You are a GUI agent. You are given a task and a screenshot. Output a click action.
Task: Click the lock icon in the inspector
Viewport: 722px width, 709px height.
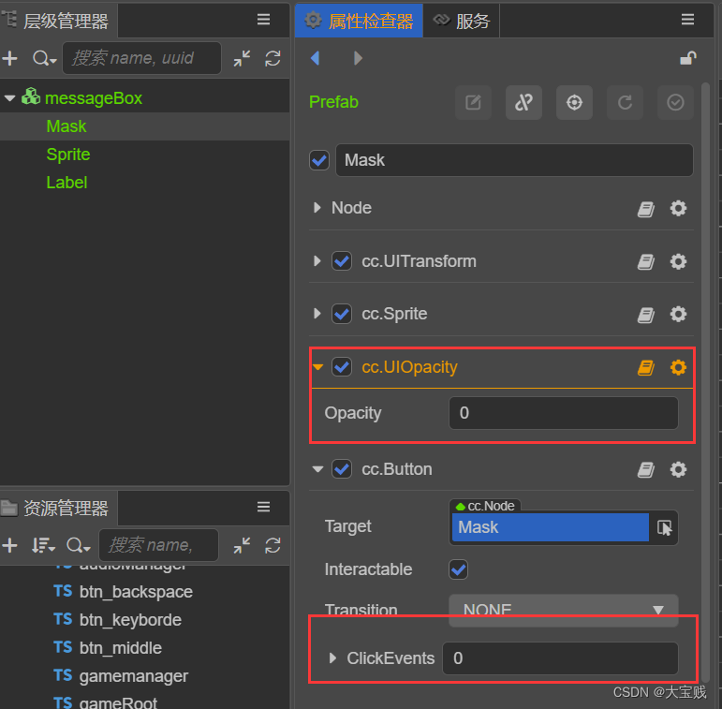click(687, 58)
